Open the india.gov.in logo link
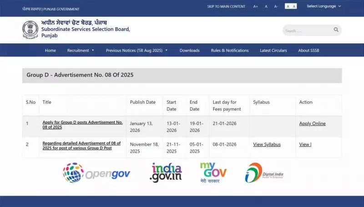 [167, 173]
